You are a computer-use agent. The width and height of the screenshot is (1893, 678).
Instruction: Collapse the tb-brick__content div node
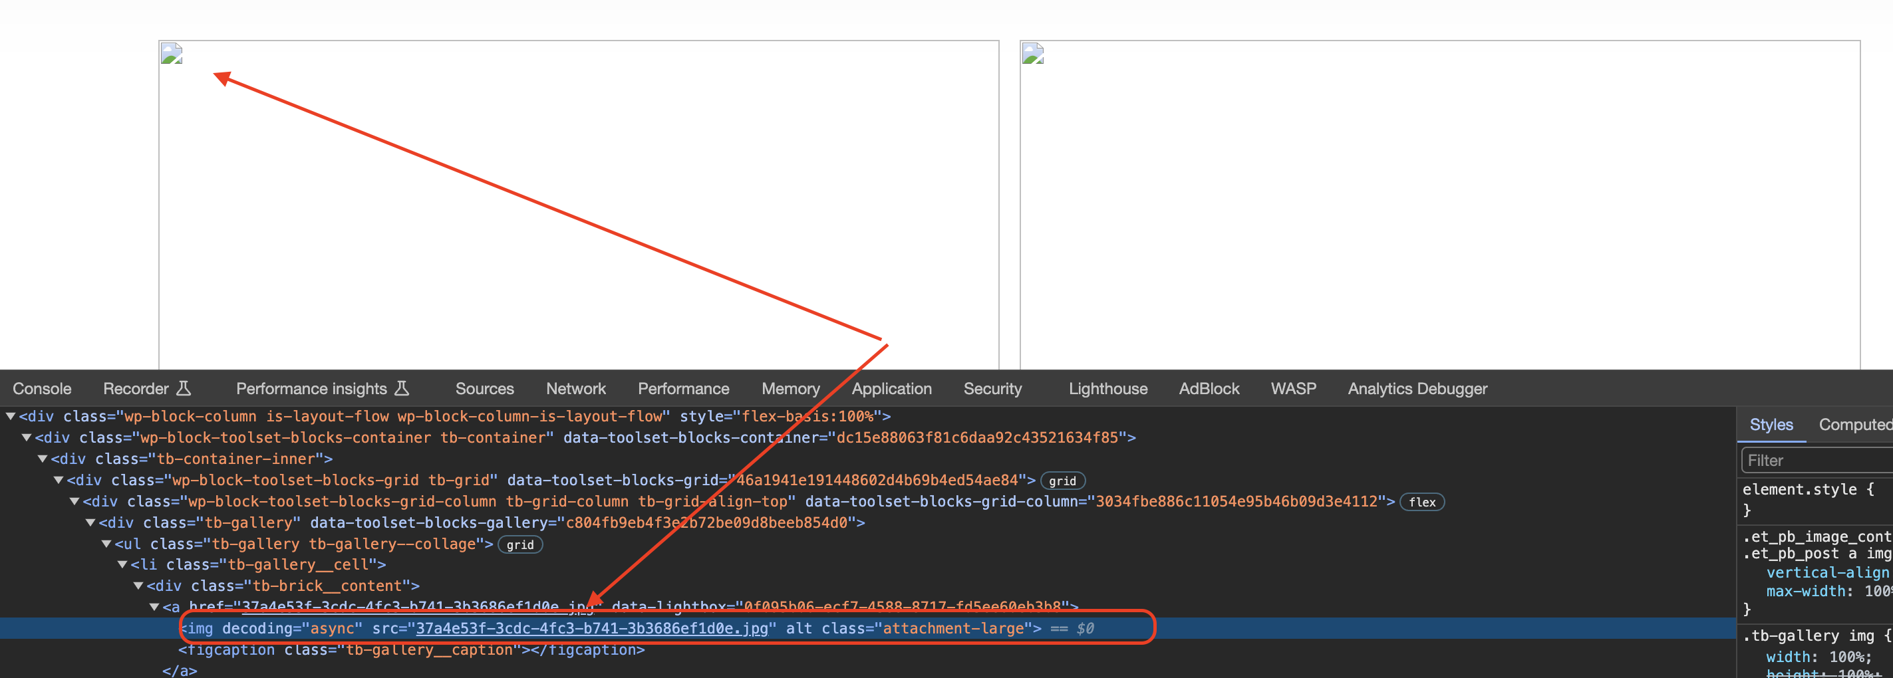[139, 586]
